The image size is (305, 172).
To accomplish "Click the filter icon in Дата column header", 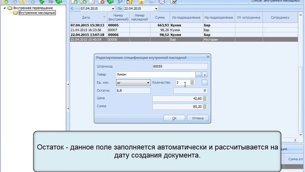I will [104, 17].
